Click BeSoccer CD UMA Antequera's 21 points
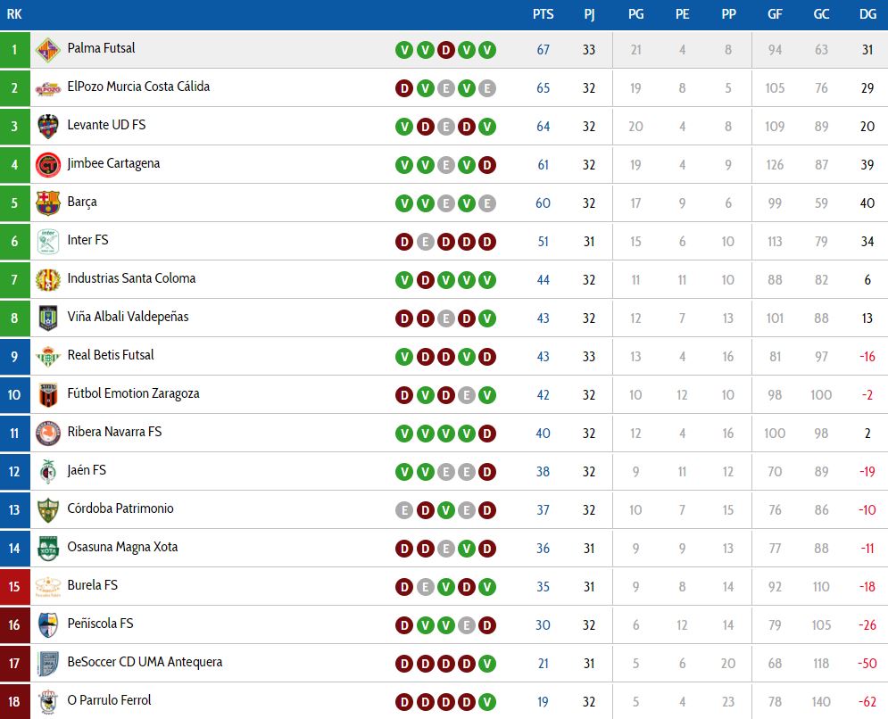This screenshot has width=888, height=719. pyautogui.click(x=544, y=664)
